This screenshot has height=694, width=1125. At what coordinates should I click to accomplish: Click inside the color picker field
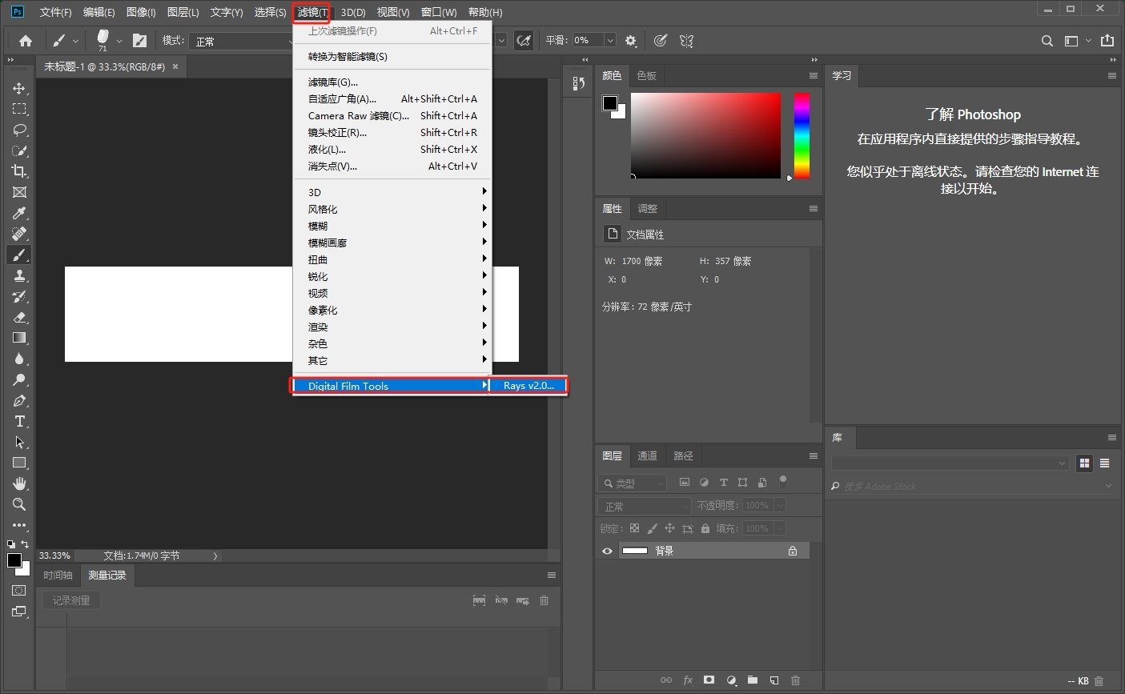tap(705, 135)
